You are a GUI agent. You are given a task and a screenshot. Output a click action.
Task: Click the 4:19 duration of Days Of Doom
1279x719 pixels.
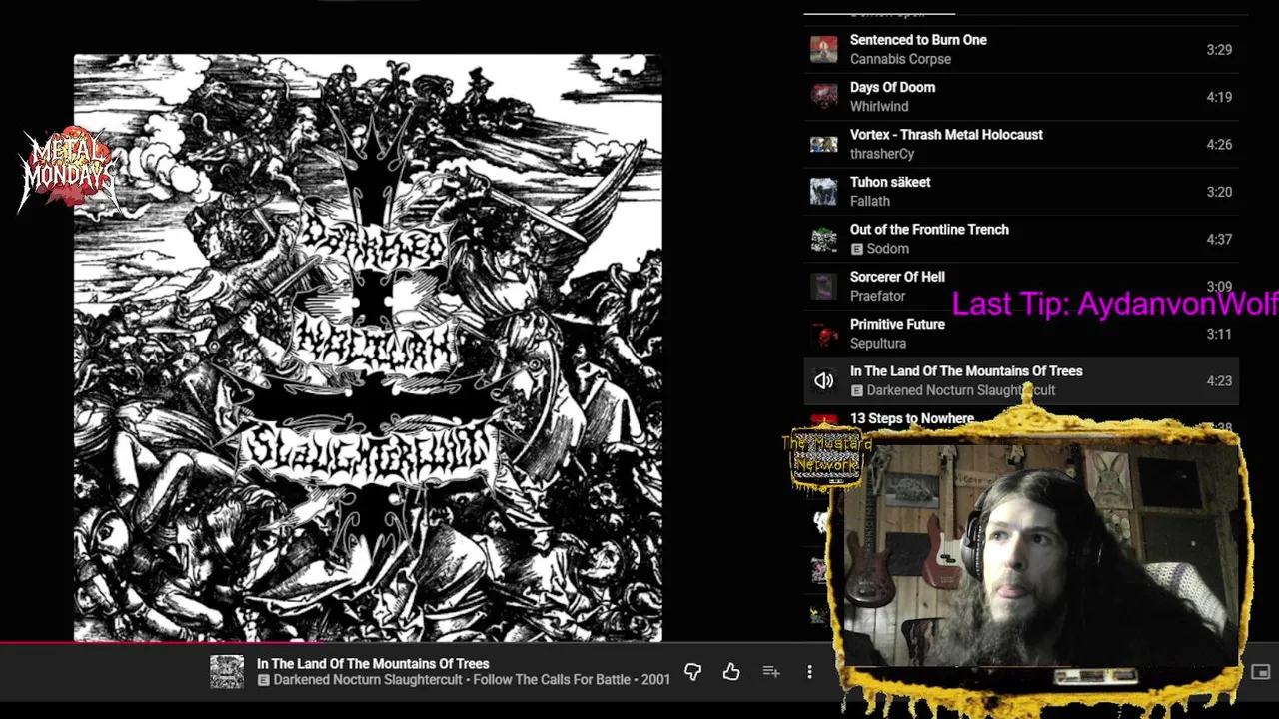pos(1219,97)
